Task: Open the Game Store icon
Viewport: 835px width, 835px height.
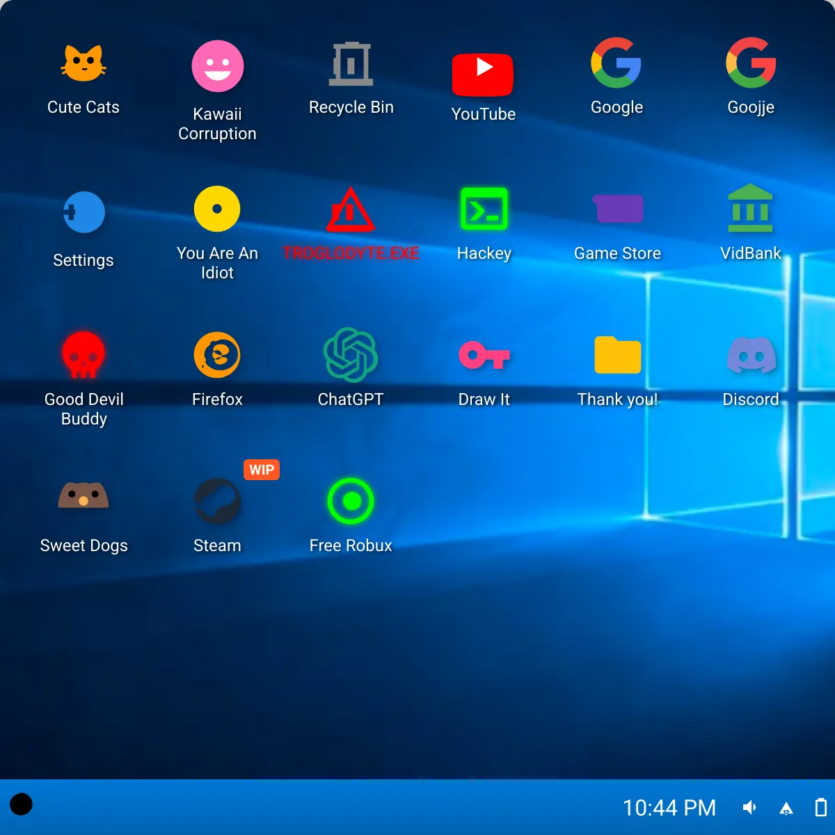Action: click(618, 209)
